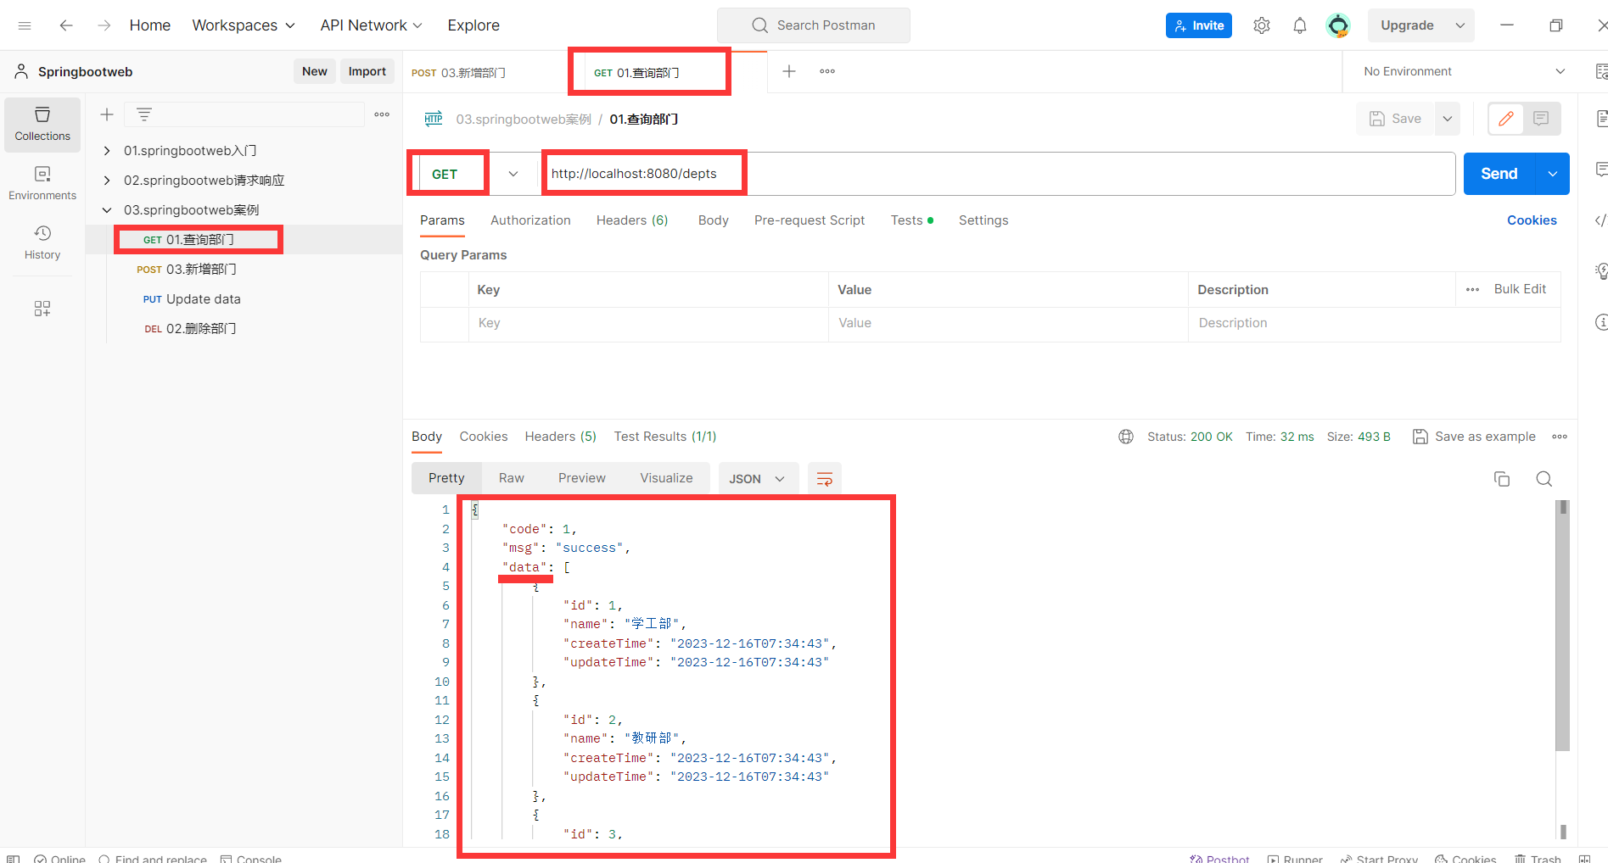Open response more options ellipsis

coord(1560,437)
